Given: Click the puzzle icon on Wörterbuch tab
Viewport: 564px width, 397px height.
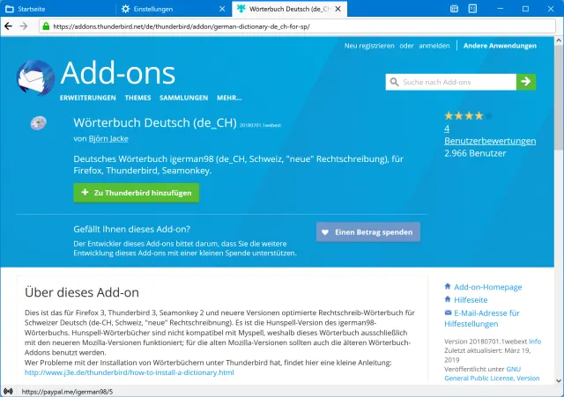Looking at the screenshot, I should point(241,9).
